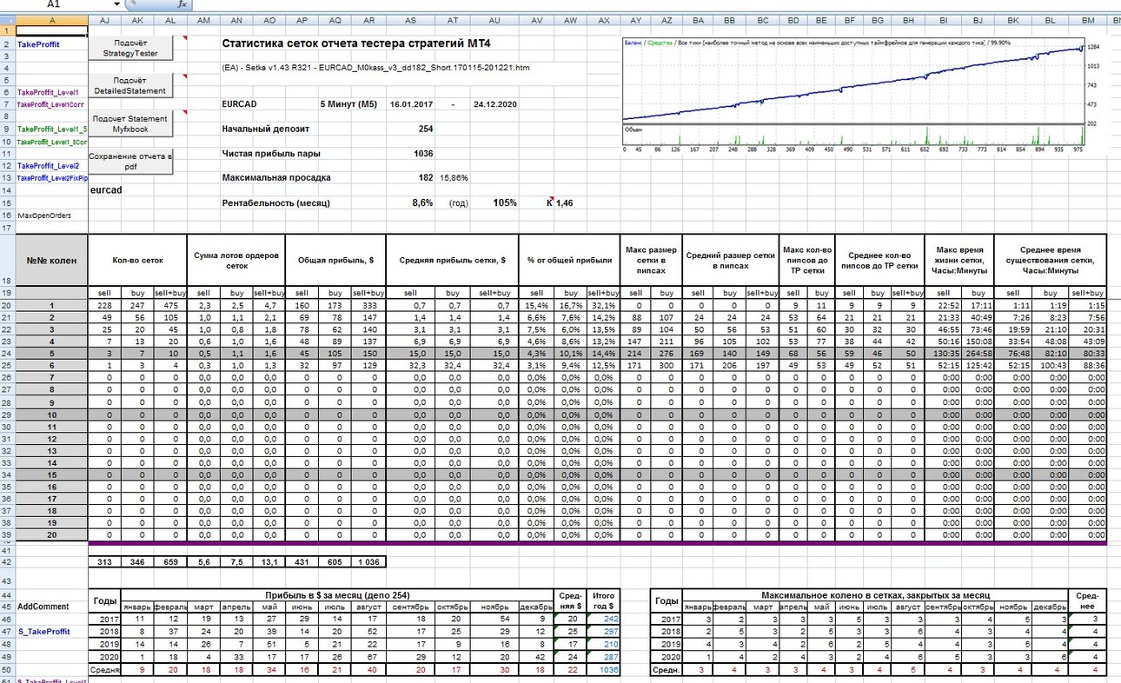Click the AddComment cell

pyautogui.click(x=42, y=606)
